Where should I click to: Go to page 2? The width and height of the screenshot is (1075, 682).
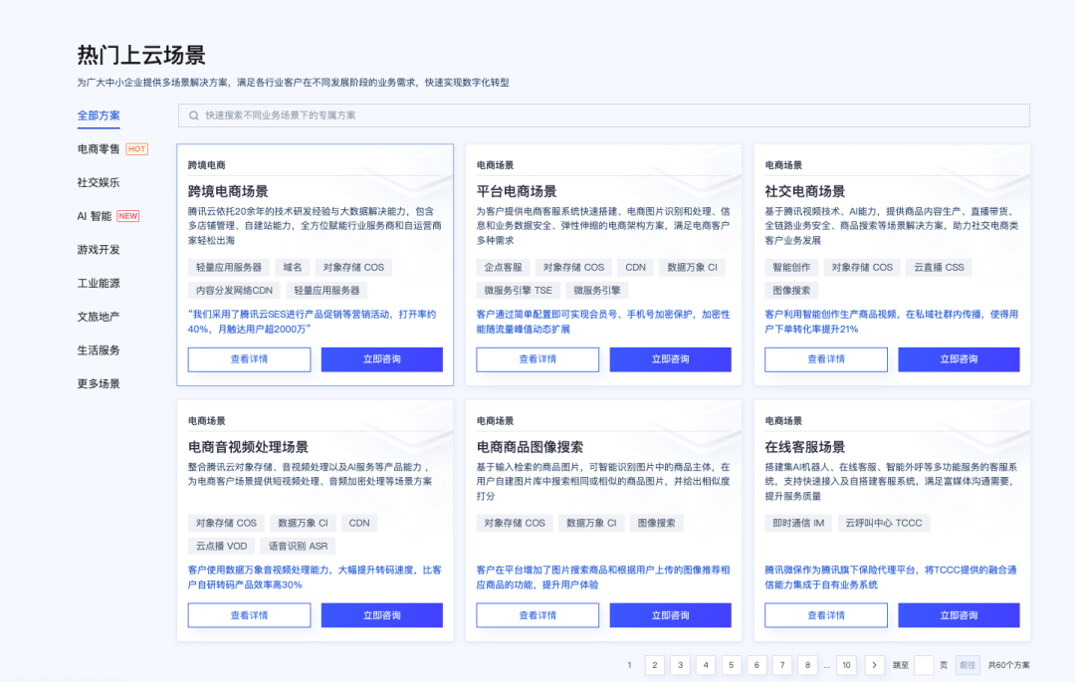[x=655, y=665]
